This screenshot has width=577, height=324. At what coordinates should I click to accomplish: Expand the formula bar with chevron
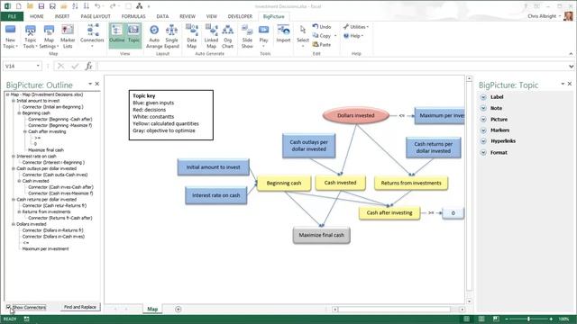pyautogui.click(x=571, y=66)
